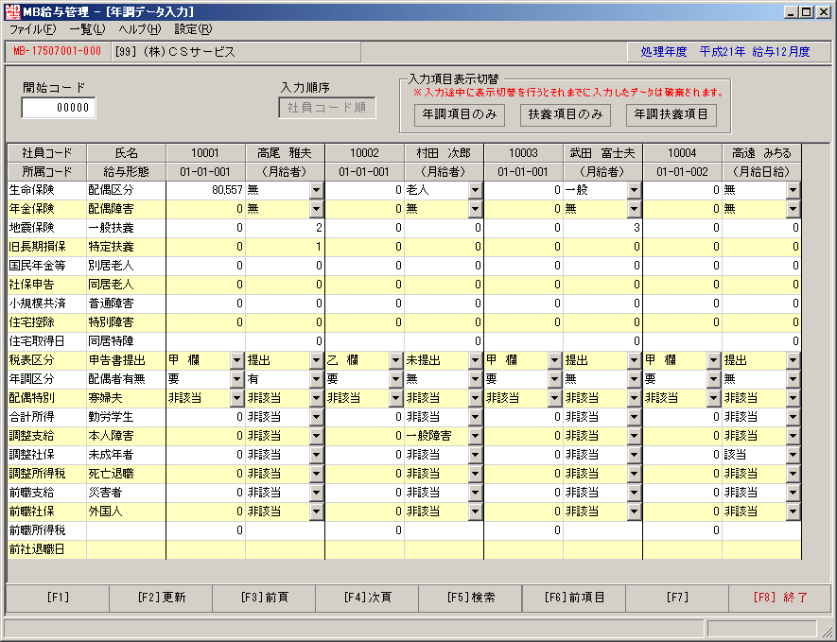Viewport: 837px width, 642px height.
Task: Open the ファイル(F) menu
Action: tap(32, 29)
